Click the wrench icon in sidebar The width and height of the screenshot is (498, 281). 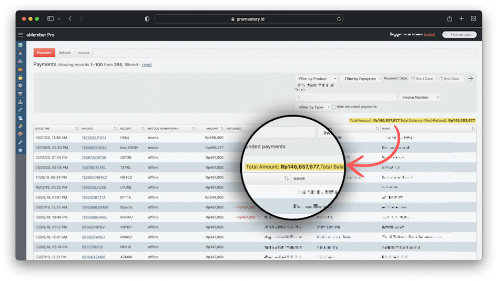point(21,142)
